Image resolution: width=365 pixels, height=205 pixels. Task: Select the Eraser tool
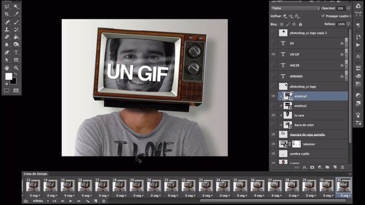pos(7,36)
